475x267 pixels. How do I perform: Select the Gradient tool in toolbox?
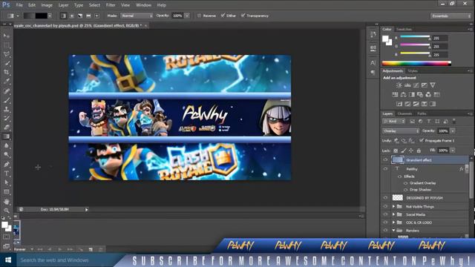click(x=7, y=136)
